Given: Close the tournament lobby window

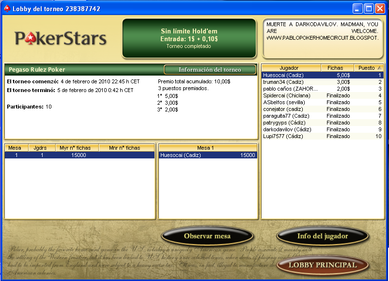Looking at the screenshot, I should point(380,8).
